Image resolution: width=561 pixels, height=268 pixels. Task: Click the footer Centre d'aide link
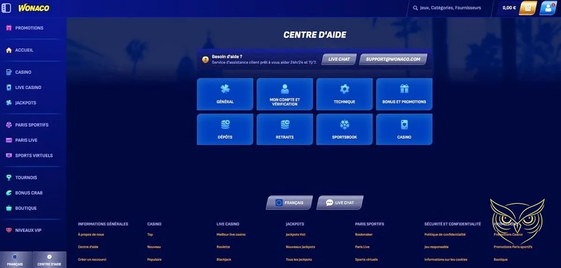click(88, 247)
